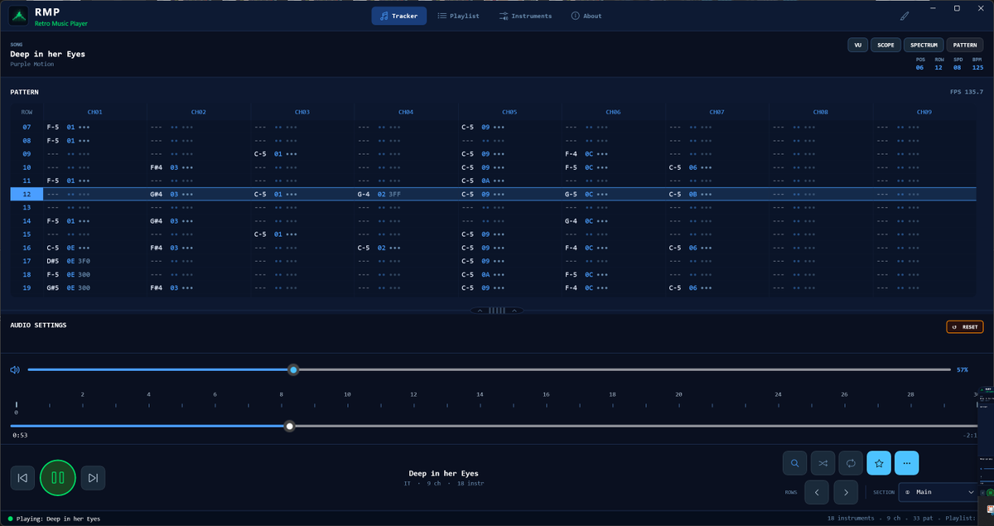Screen dimensions: 994x526
Task: Click cell 'G-5 0C' in row 12
Action: click(x=587, y=194)
